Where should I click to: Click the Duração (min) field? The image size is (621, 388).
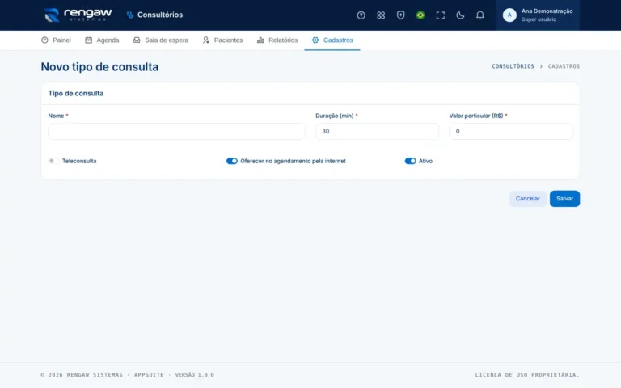tap(377, 132)
